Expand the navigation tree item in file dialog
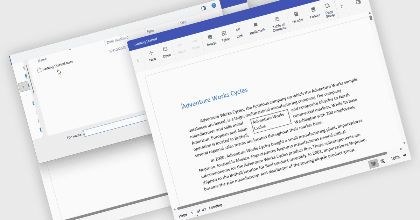Screen dimensions: 420x220 23,87
